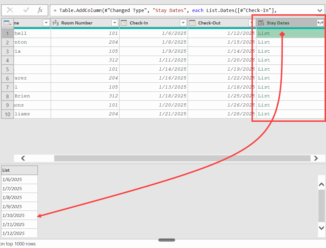
Task: Open the Check-Out column filter dropdown
Action: pos(251,23)
